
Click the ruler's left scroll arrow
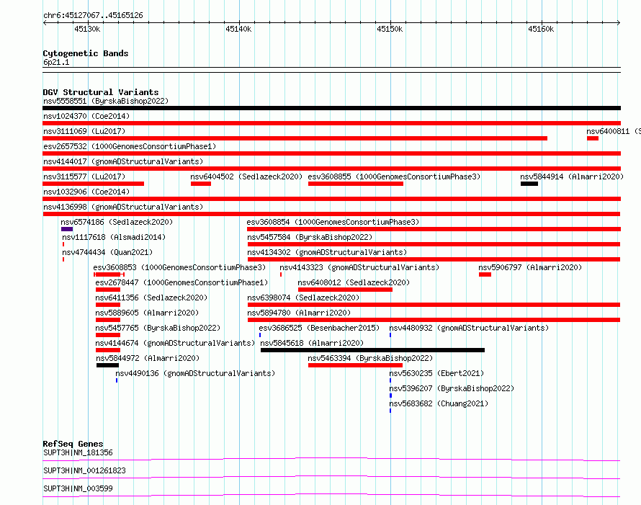click(x=45, y=22)
